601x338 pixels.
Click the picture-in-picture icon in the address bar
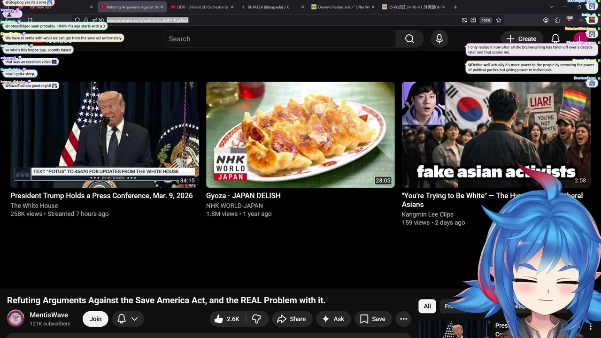click(464, 20)
